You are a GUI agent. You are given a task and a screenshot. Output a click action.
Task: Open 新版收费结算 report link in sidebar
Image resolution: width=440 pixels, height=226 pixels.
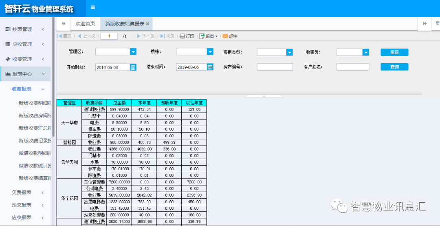click(x=35, y=178)
